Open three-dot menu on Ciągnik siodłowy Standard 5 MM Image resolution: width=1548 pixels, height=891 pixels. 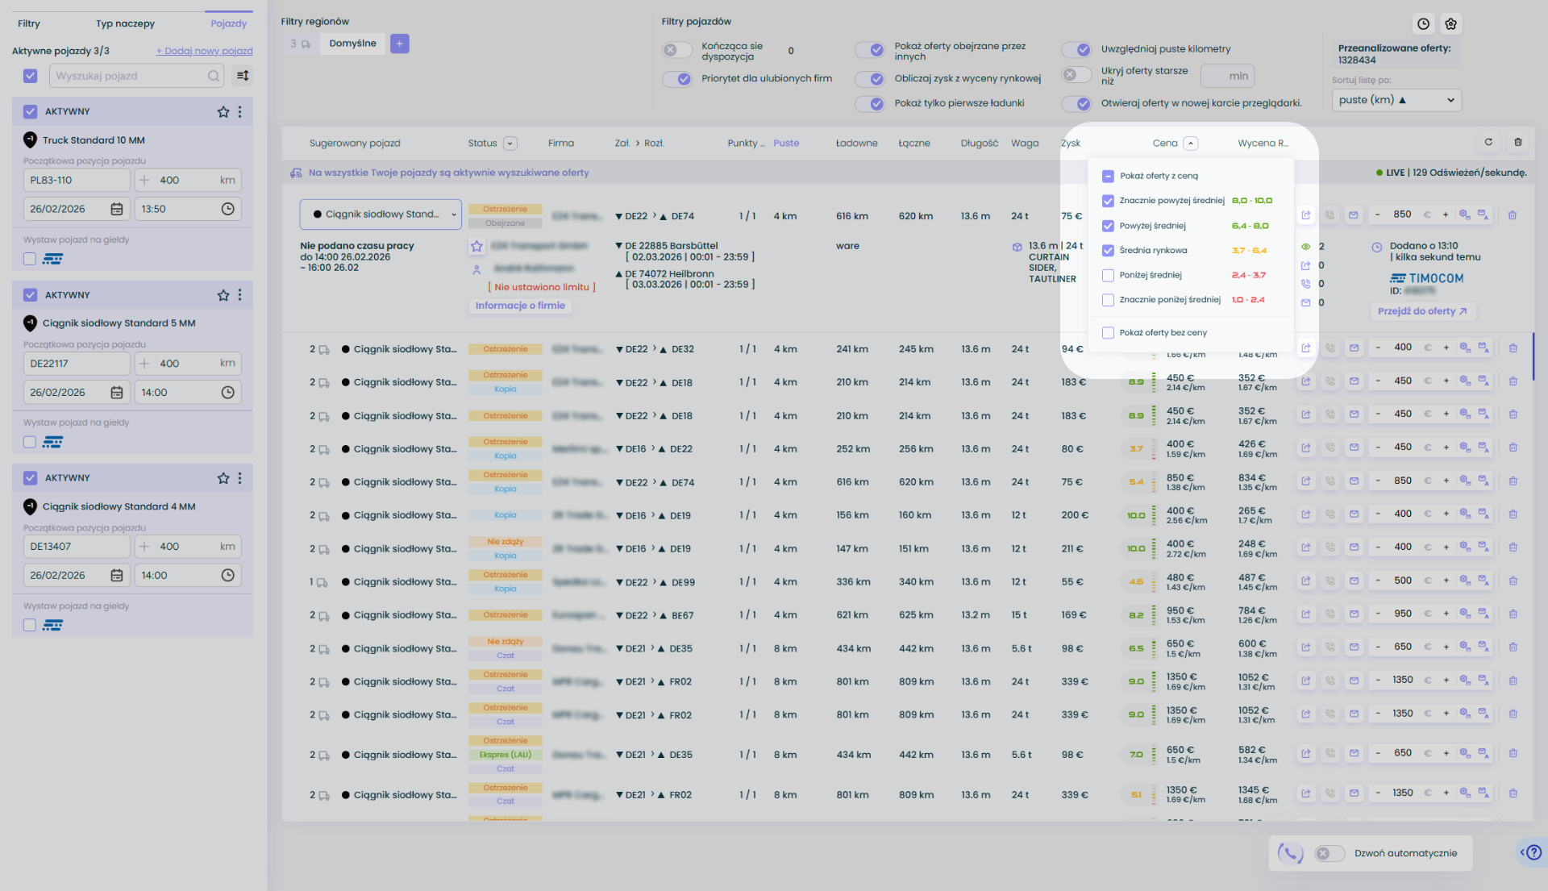(x=239, y=295)
